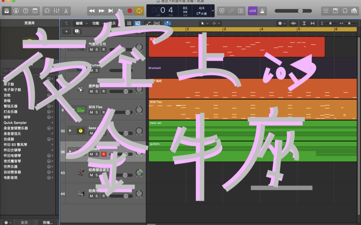The height and width of the screenshot is (225, 361).
Task: Show Flex bowtie icon
Action: coord(157,23)
